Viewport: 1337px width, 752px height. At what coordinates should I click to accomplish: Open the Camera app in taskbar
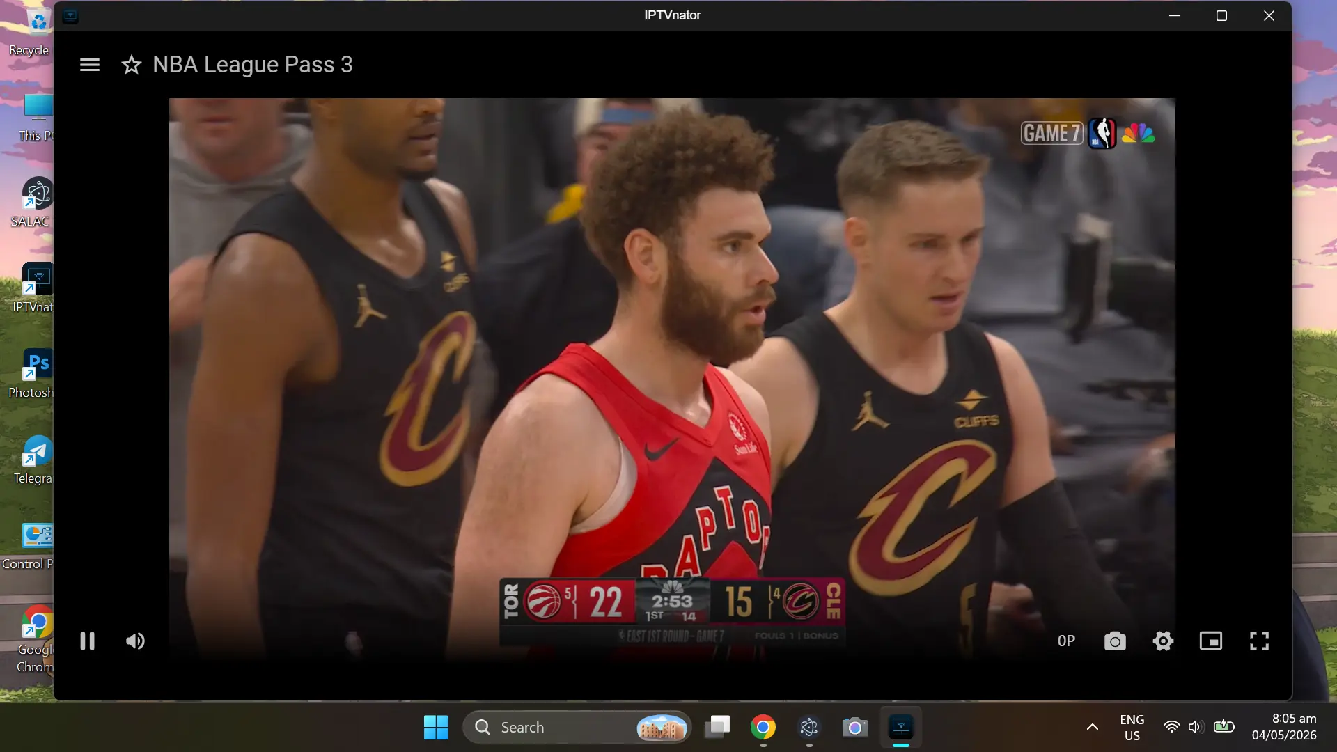pos(854,728)
